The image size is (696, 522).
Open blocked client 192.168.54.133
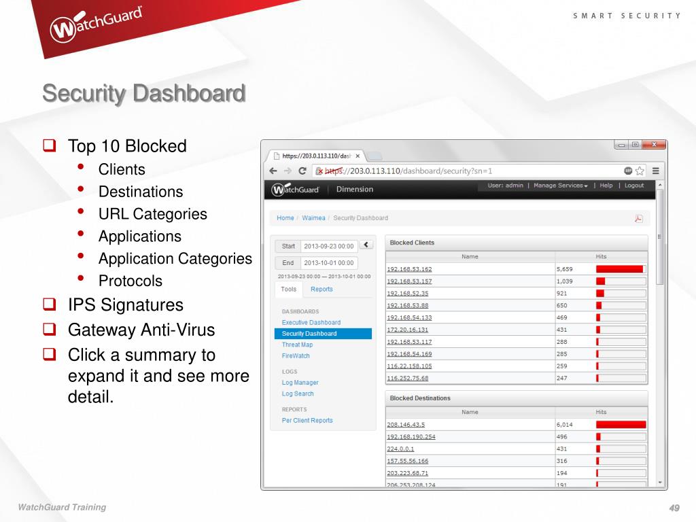[409, 318]
